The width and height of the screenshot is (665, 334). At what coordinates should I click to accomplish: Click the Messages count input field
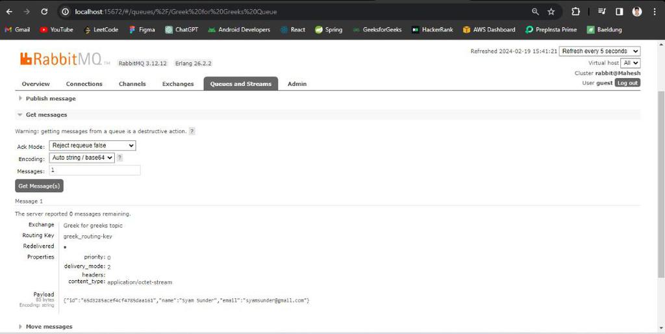pos(95,170)
